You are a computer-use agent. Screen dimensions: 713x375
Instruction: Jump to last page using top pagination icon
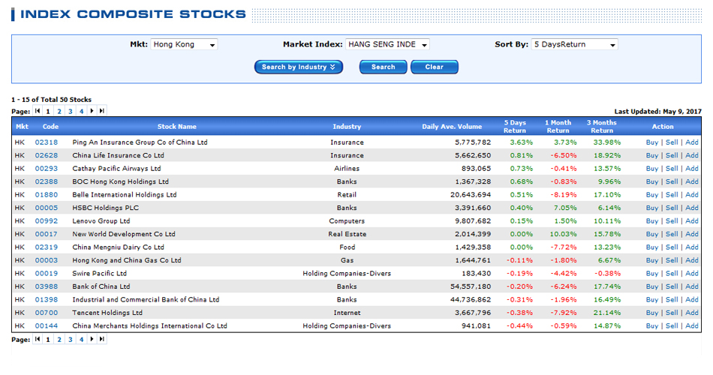click(102, 111)
